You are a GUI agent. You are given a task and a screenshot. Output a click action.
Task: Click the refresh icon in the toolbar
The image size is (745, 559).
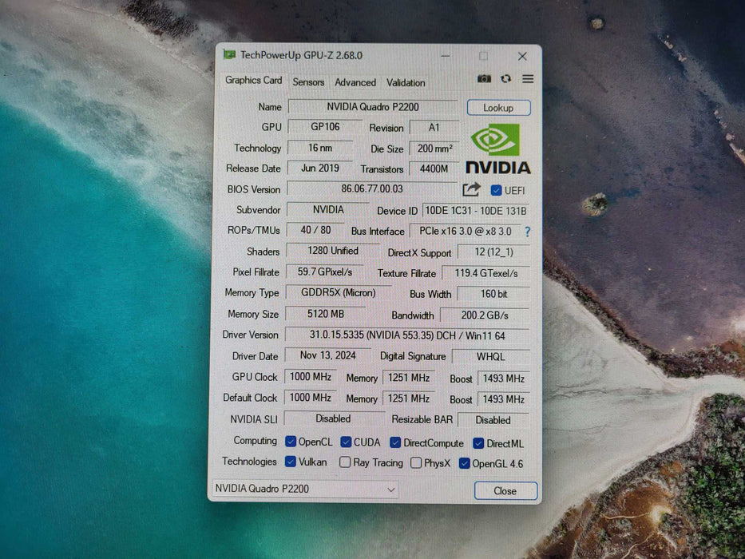pos(505,79)
